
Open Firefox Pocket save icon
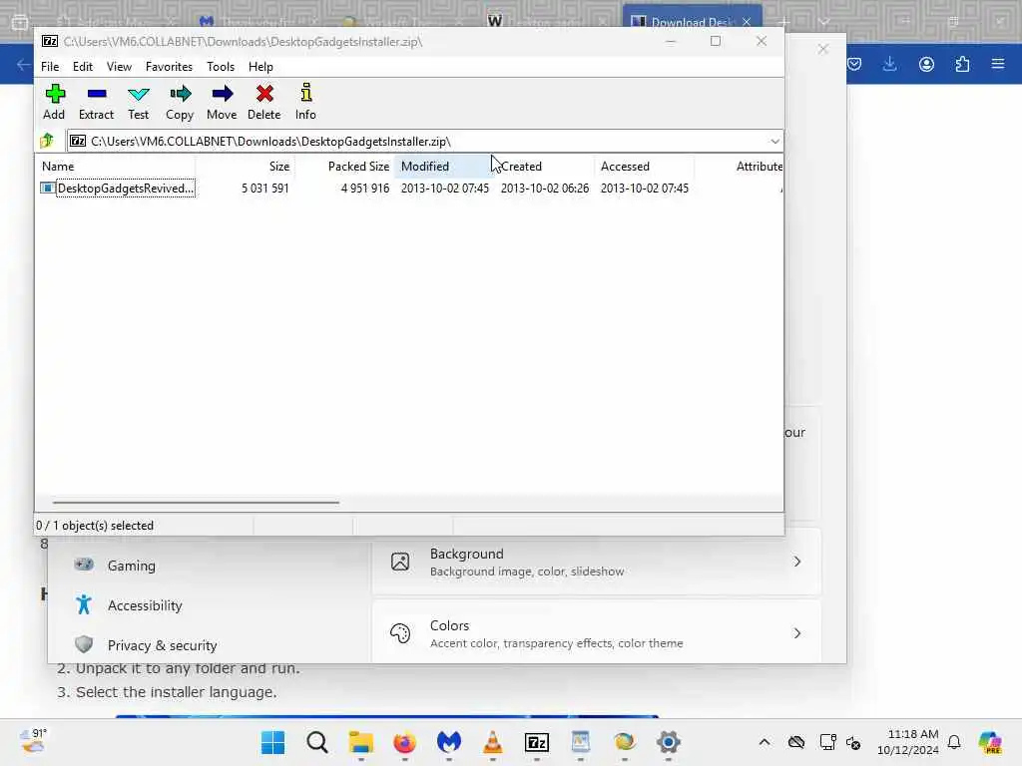pos(854,64)
